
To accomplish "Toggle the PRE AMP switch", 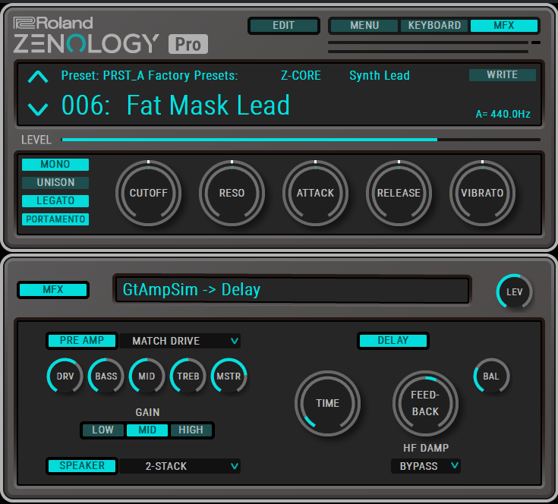I will (82, 340).
